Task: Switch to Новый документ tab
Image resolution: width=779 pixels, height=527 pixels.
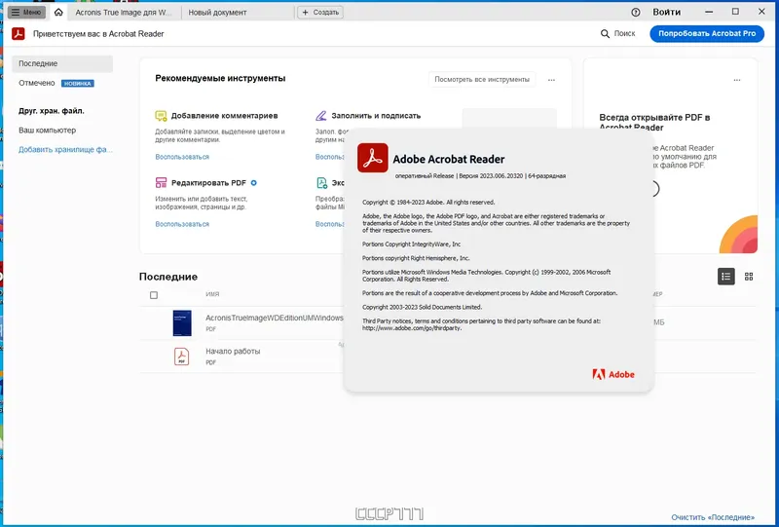Action: click(217, 13)
